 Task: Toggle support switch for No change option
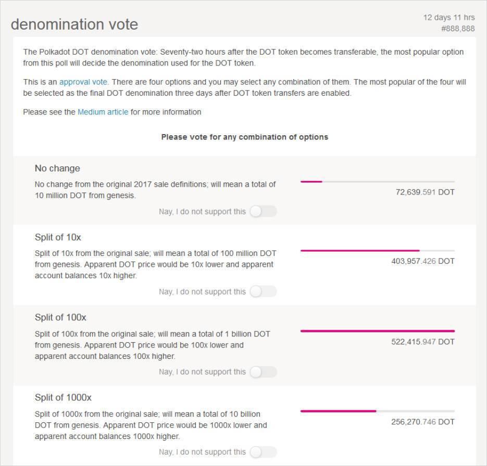click(263, 212)
